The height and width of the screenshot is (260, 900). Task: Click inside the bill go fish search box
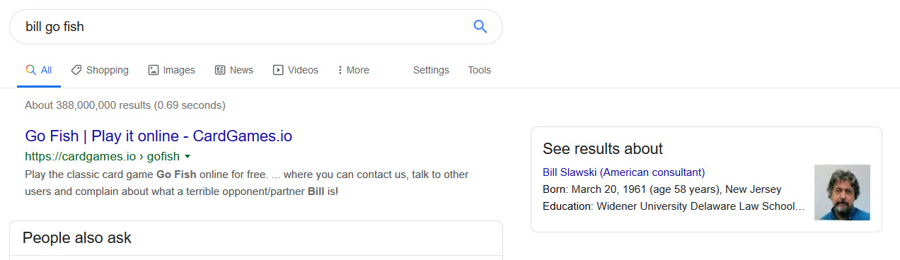(241, 27)
